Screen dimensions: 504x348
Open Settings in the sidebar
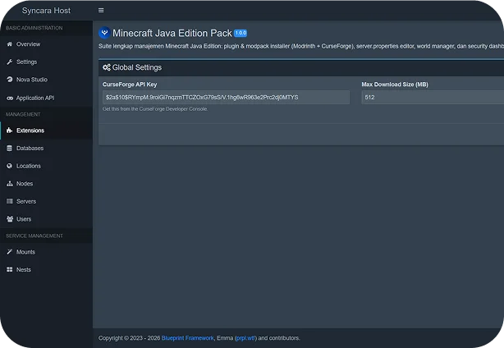(46, 62)
